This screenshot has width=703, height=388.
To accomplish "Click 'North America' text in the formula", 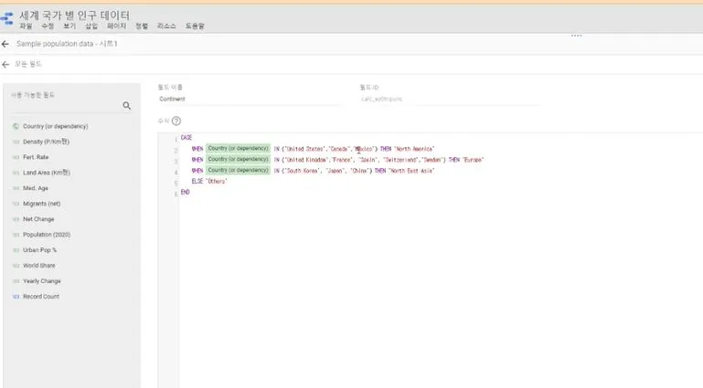I will [x=414, y=149].
